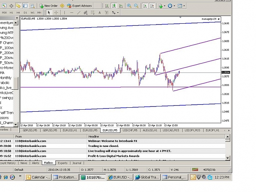Select the Fibonacci retracement tool
Image resolution: width=256 pixels, height=192 pixels.
[x=93, y=13]
